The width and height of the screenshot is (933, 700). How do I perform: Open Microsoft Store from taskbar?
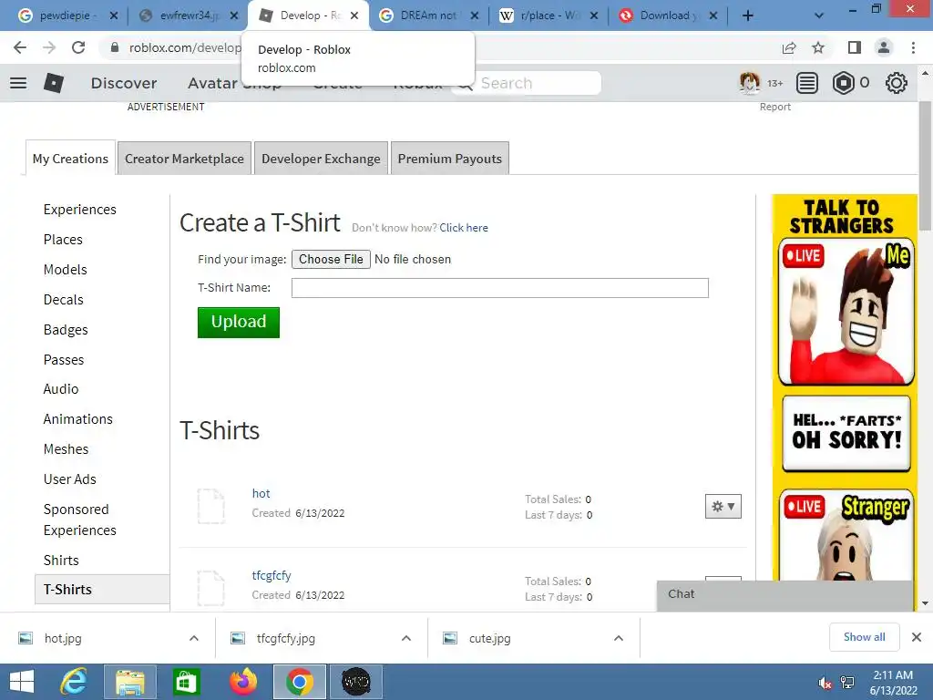coord(186,682)
